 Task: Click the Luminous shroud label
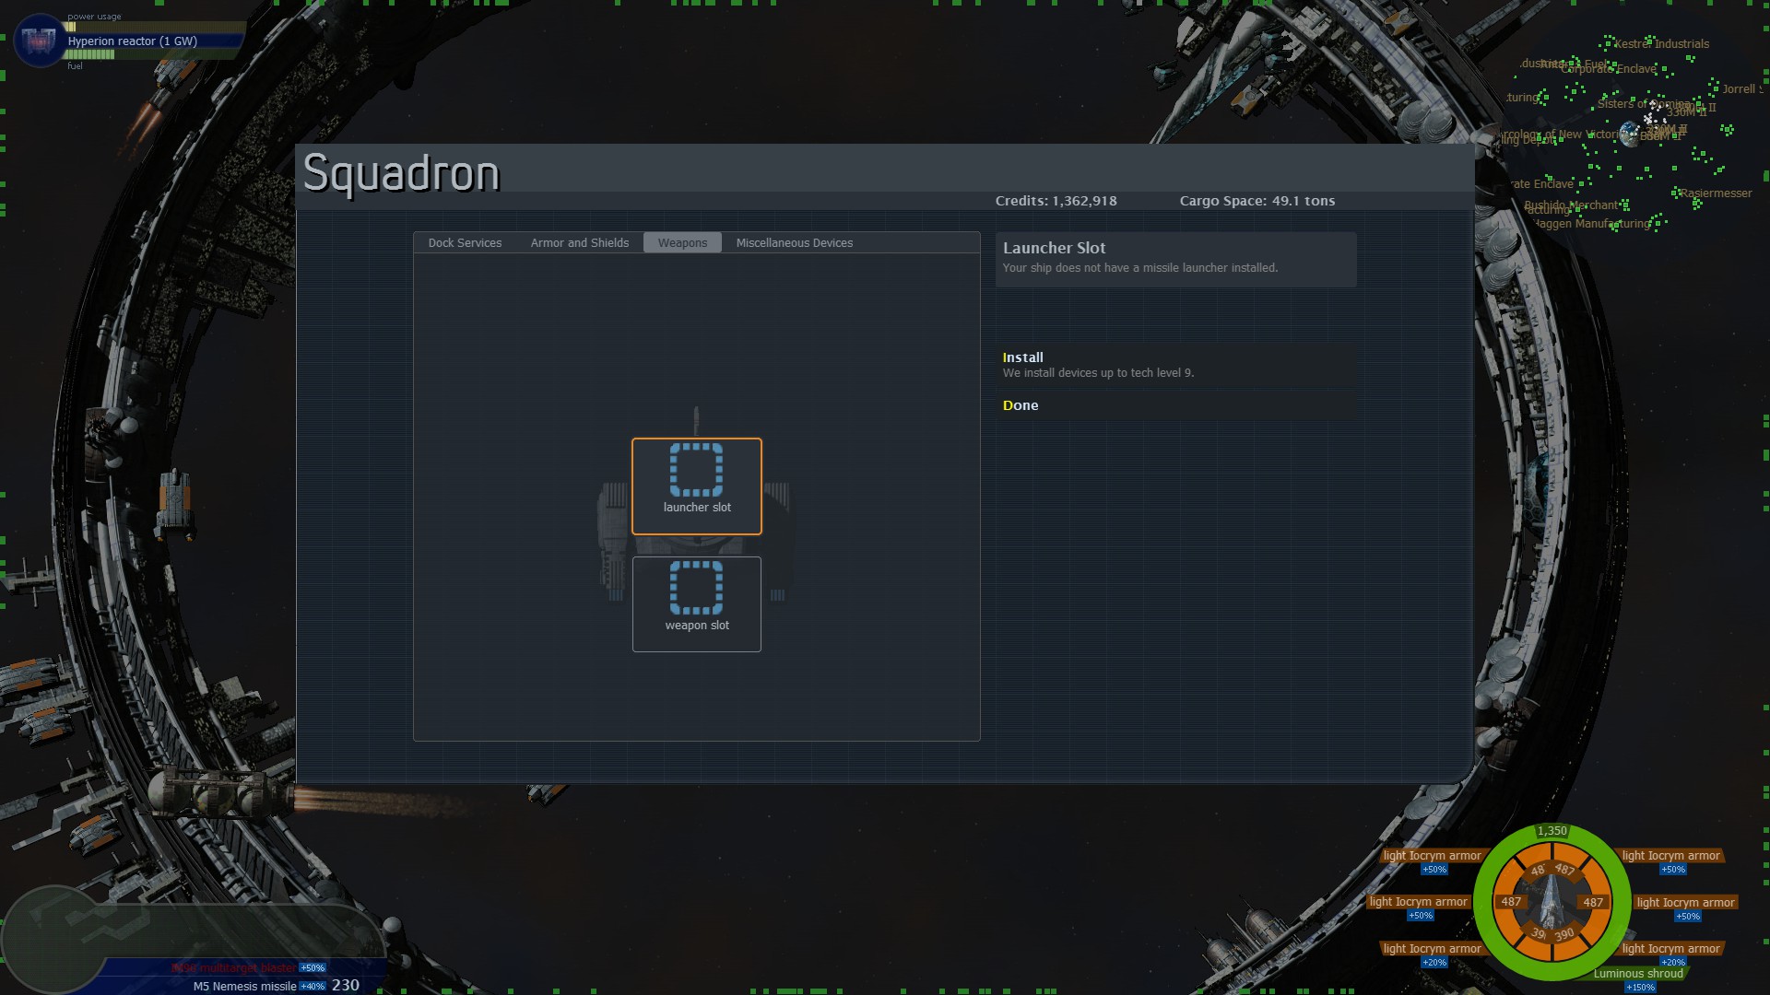tap(1638, 974)
